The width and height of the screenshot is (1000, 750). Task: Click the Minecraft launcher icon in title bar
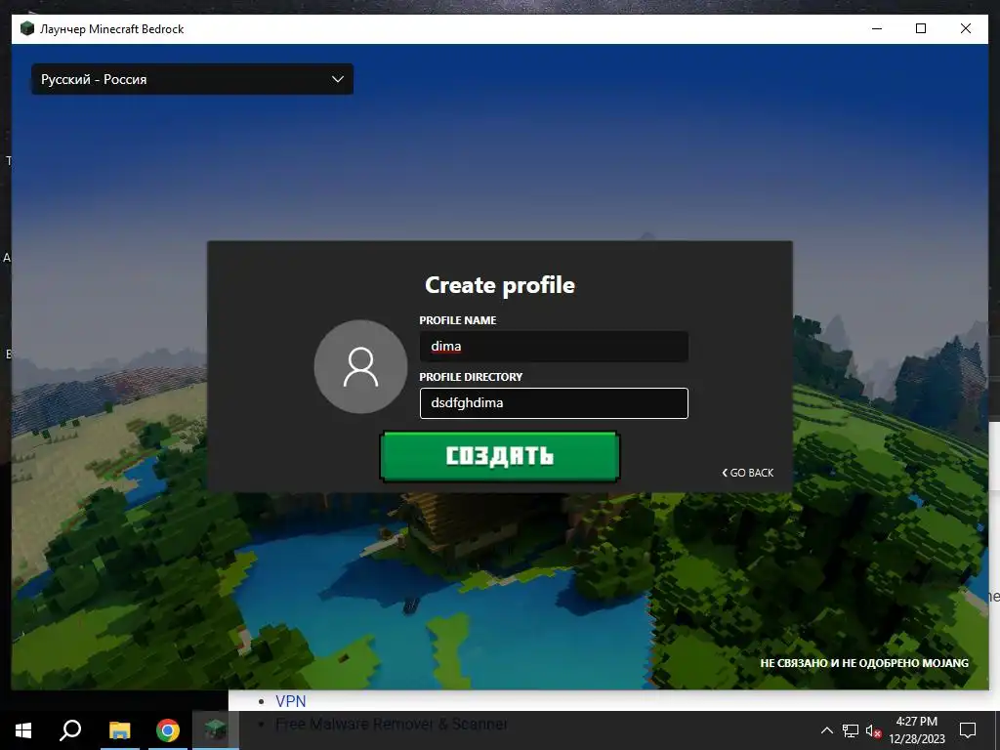(x=26, y=28)
